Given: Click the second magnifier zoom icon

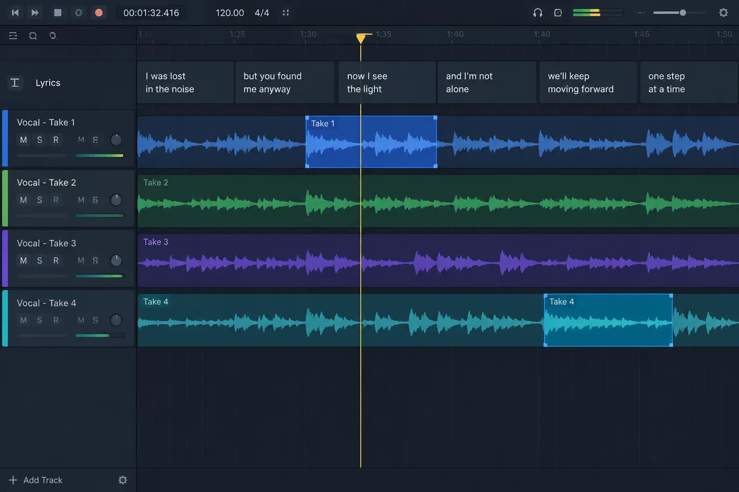Looking at the screenshot, I should click(x=52, y=36).
